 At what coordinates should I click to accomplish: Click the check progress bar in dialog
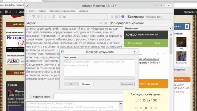point(99,78)
